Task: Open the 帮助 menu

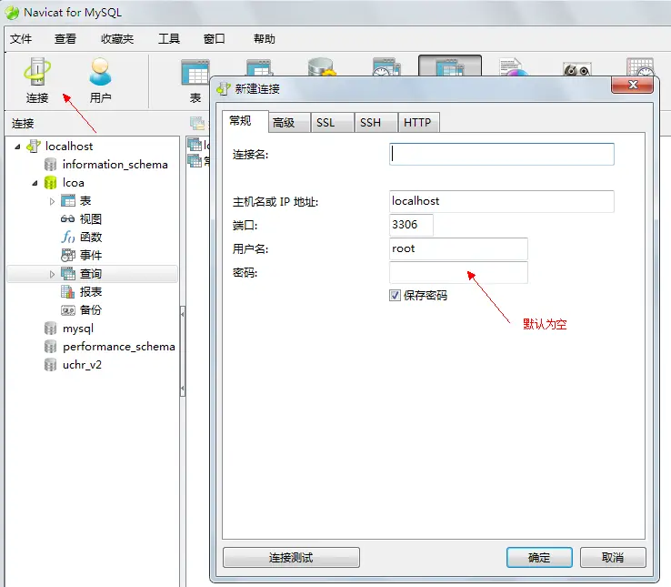Action: pos(264,39)
